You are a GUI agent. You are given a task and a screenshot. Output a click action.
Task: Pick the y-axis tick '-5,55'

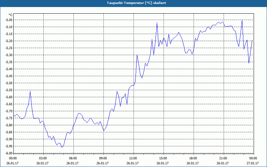tap(9, 90)
